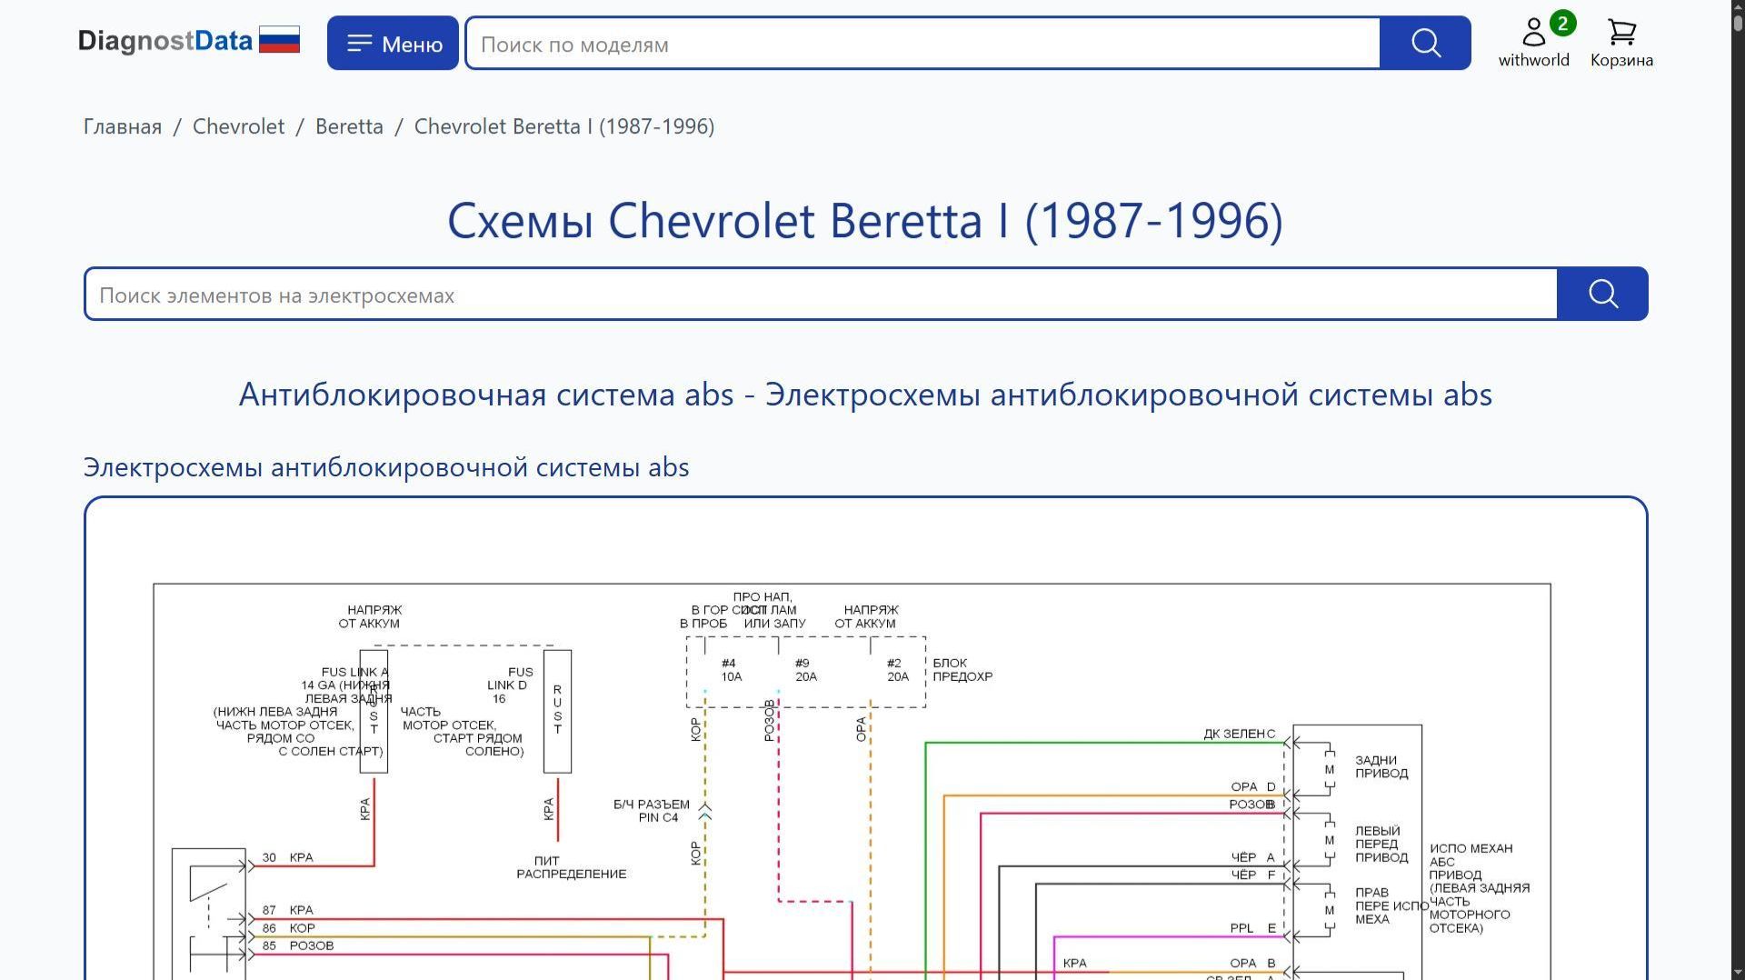
Task: Click the Электросхемы антиблокировочной системы abs subheading
Action: click(x=386, y=467)
